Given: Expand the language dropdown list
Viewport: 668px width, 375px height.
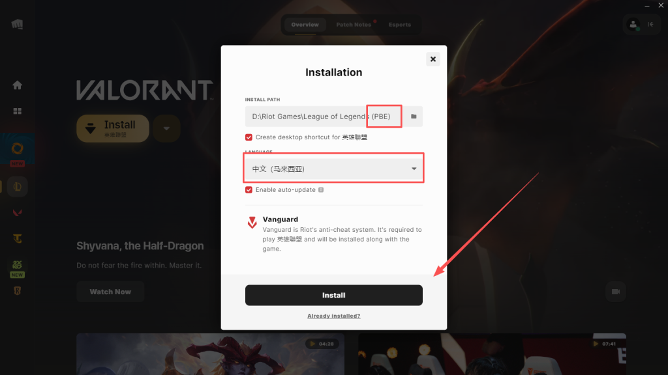Looking at the screenshot, I should pos(334,169).
